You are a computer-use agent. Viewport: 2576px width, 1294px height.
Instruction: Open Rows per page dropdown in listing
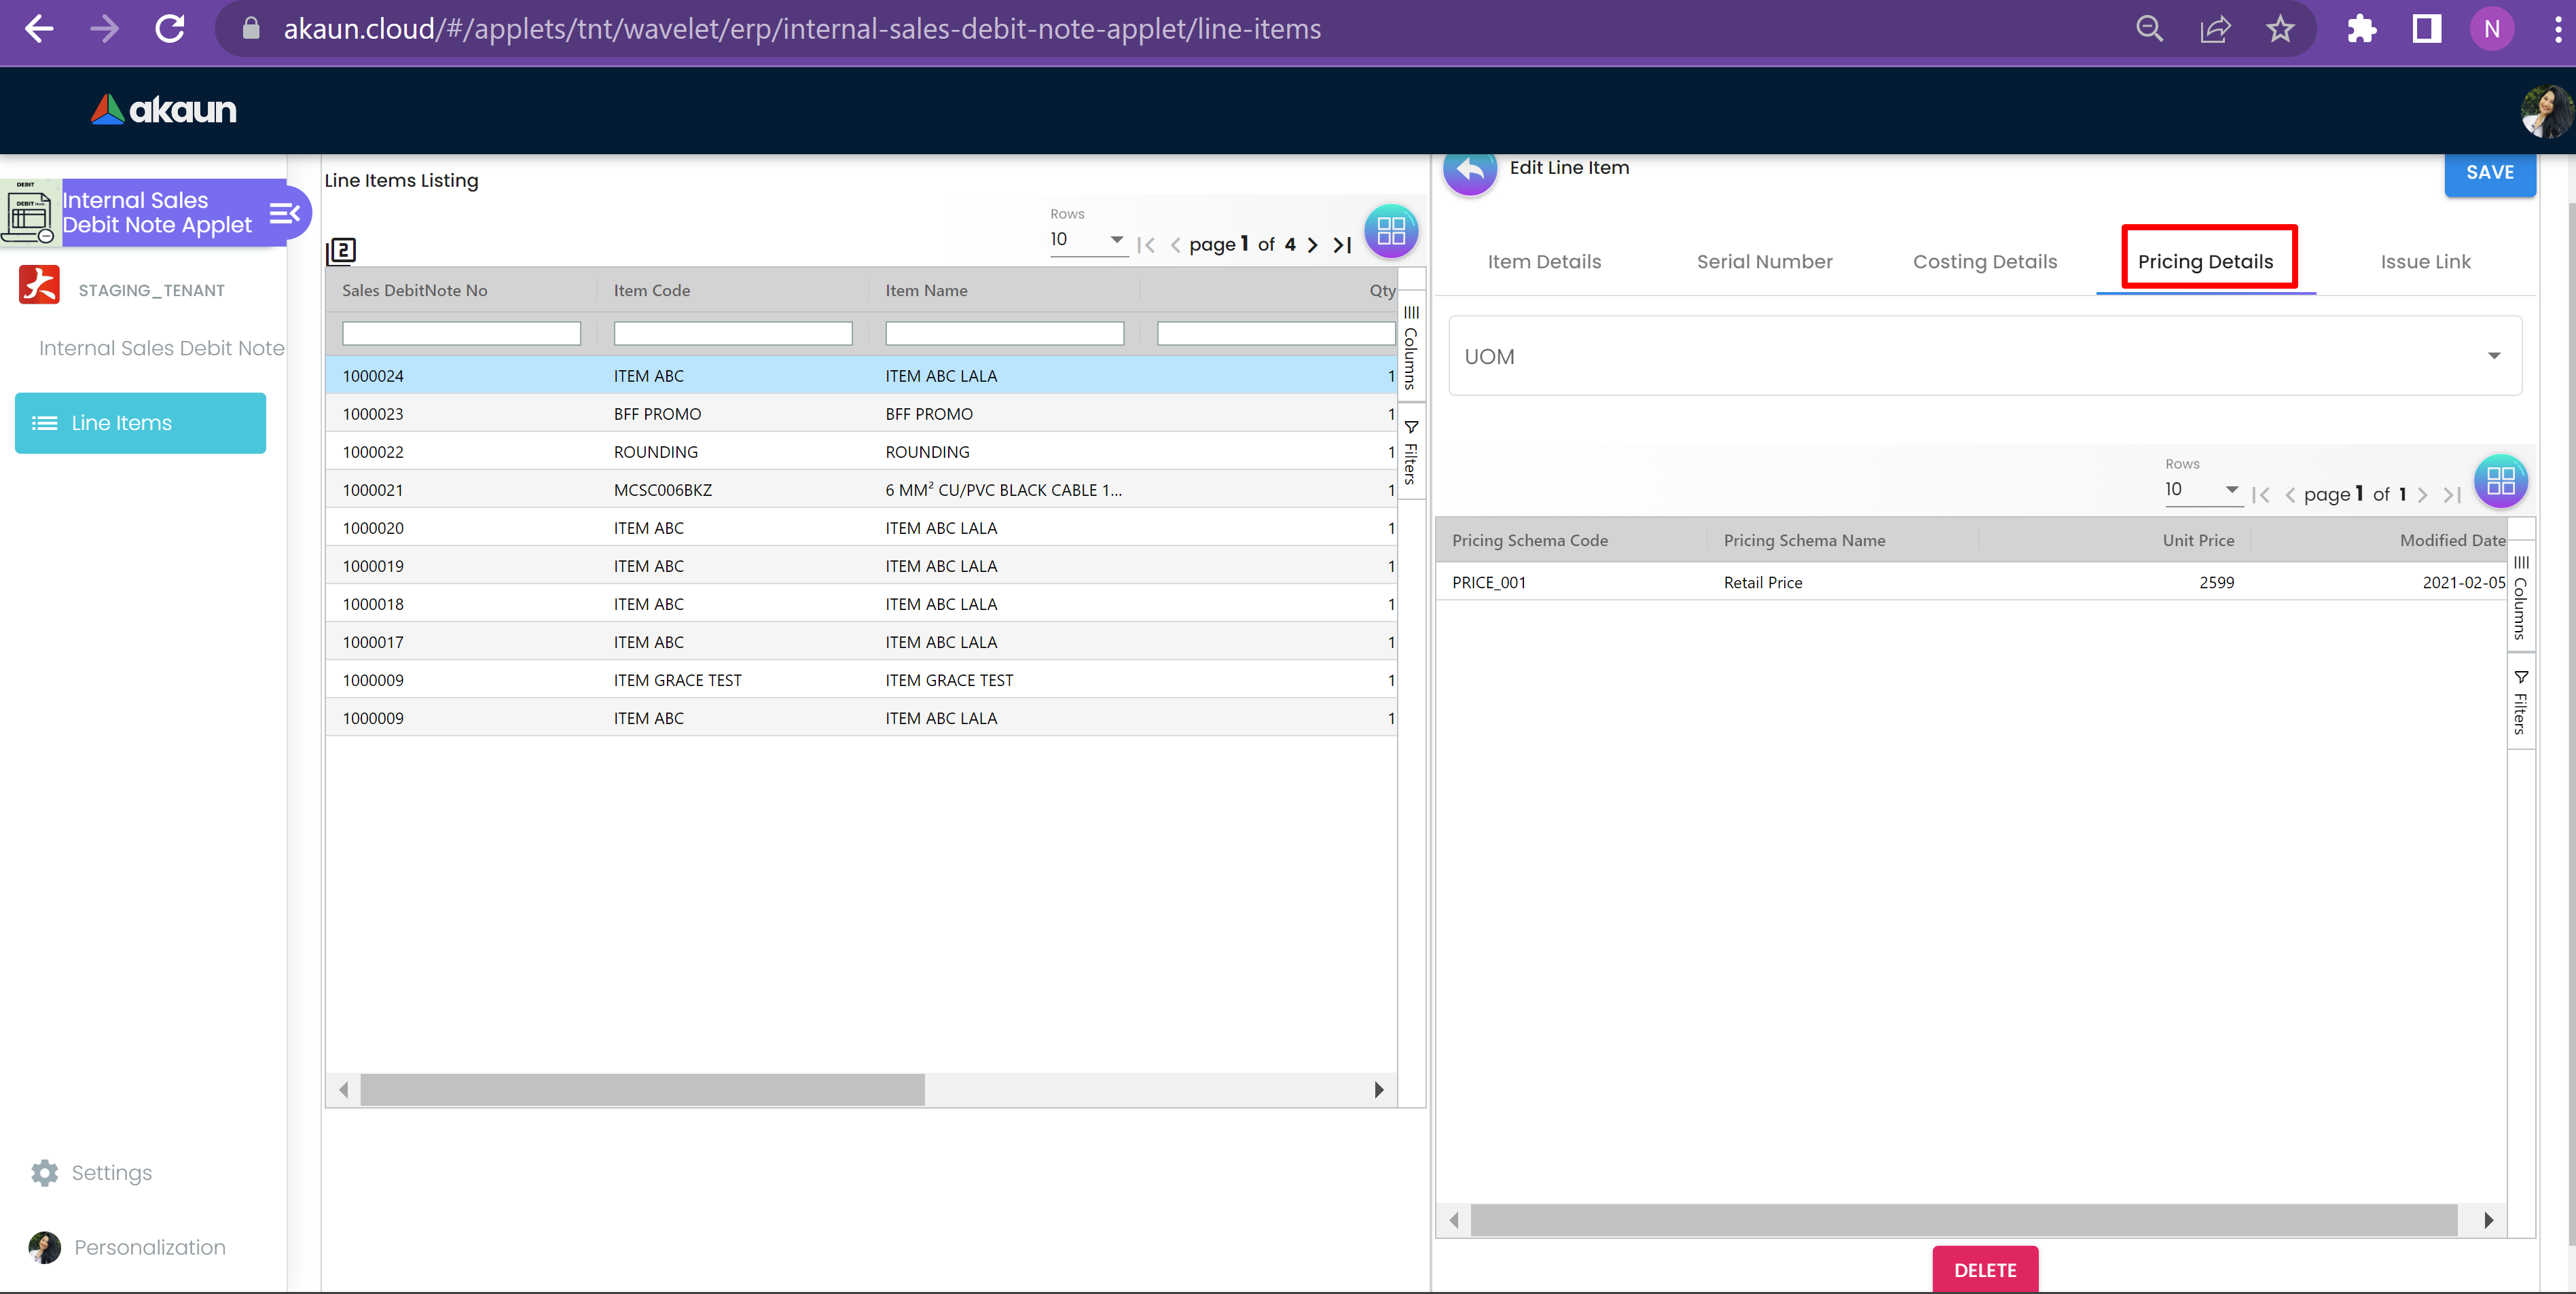click(1088, 240)
